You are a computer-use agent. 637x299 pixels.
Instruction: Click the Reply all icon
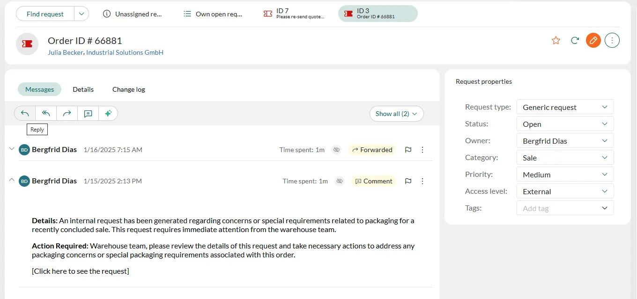46,114
